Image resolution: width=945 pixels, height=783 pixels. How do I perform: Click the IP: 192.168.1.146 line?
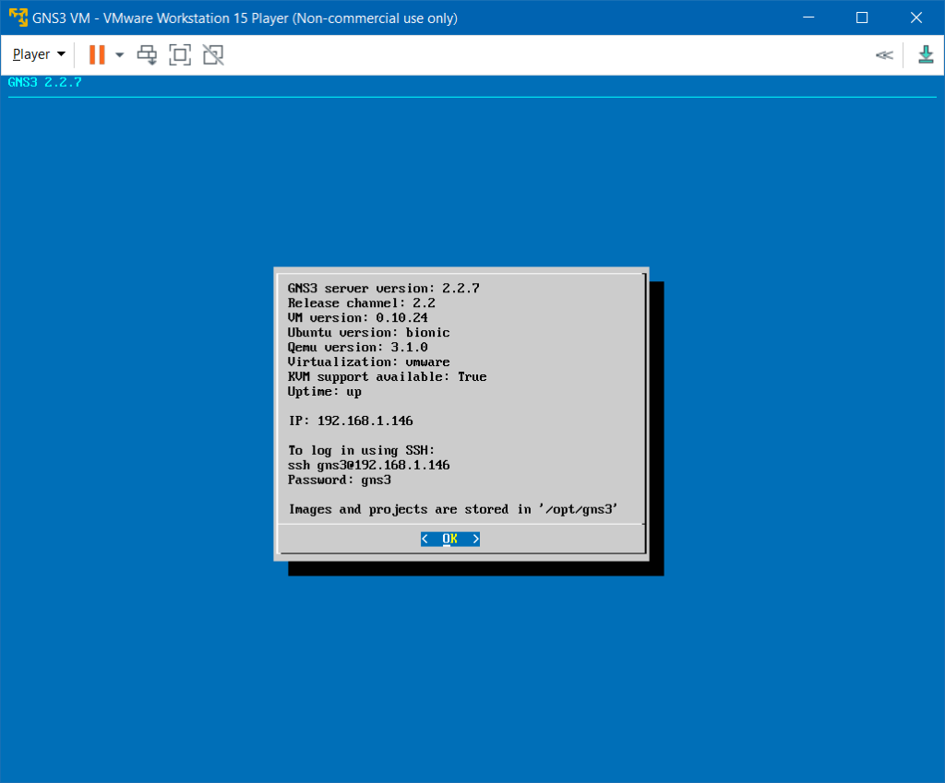[x=350, y=421]
